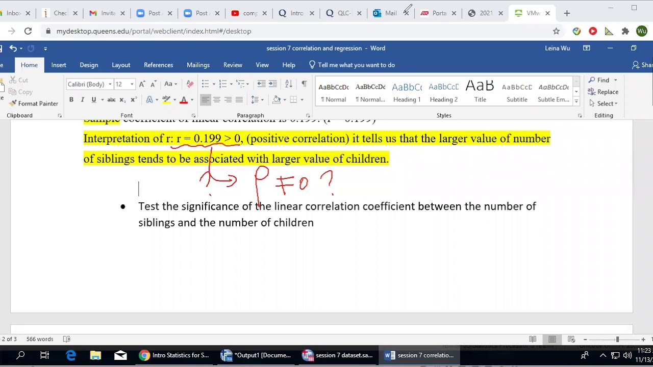
Task: Switch to Read Mode view icon
Action: coord(533,339)
